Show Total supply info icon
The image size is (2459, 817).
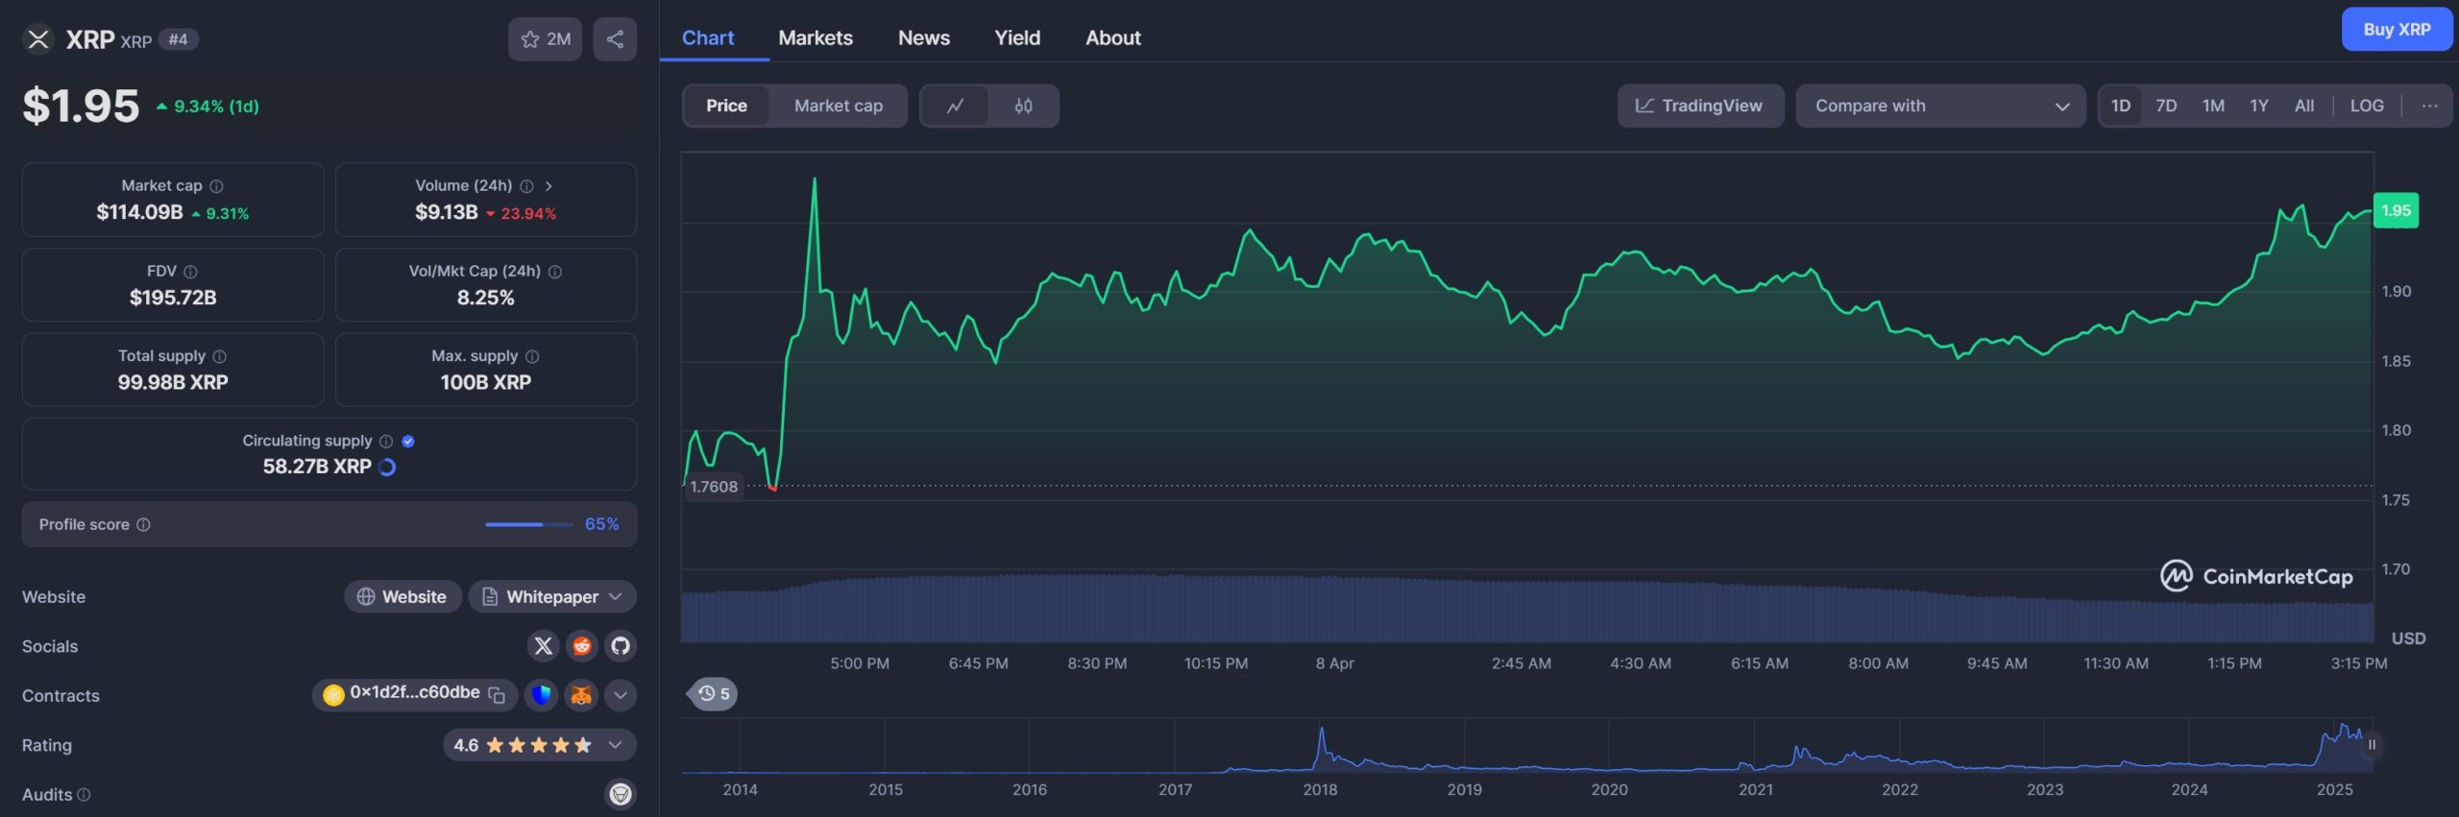click(x=219, y=356)
